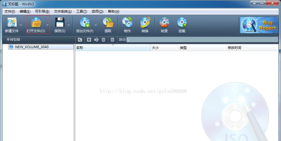The image size is (281, 141).
Task: Click the WinISO title bar app icon
Action: click(x=5, y=4)
